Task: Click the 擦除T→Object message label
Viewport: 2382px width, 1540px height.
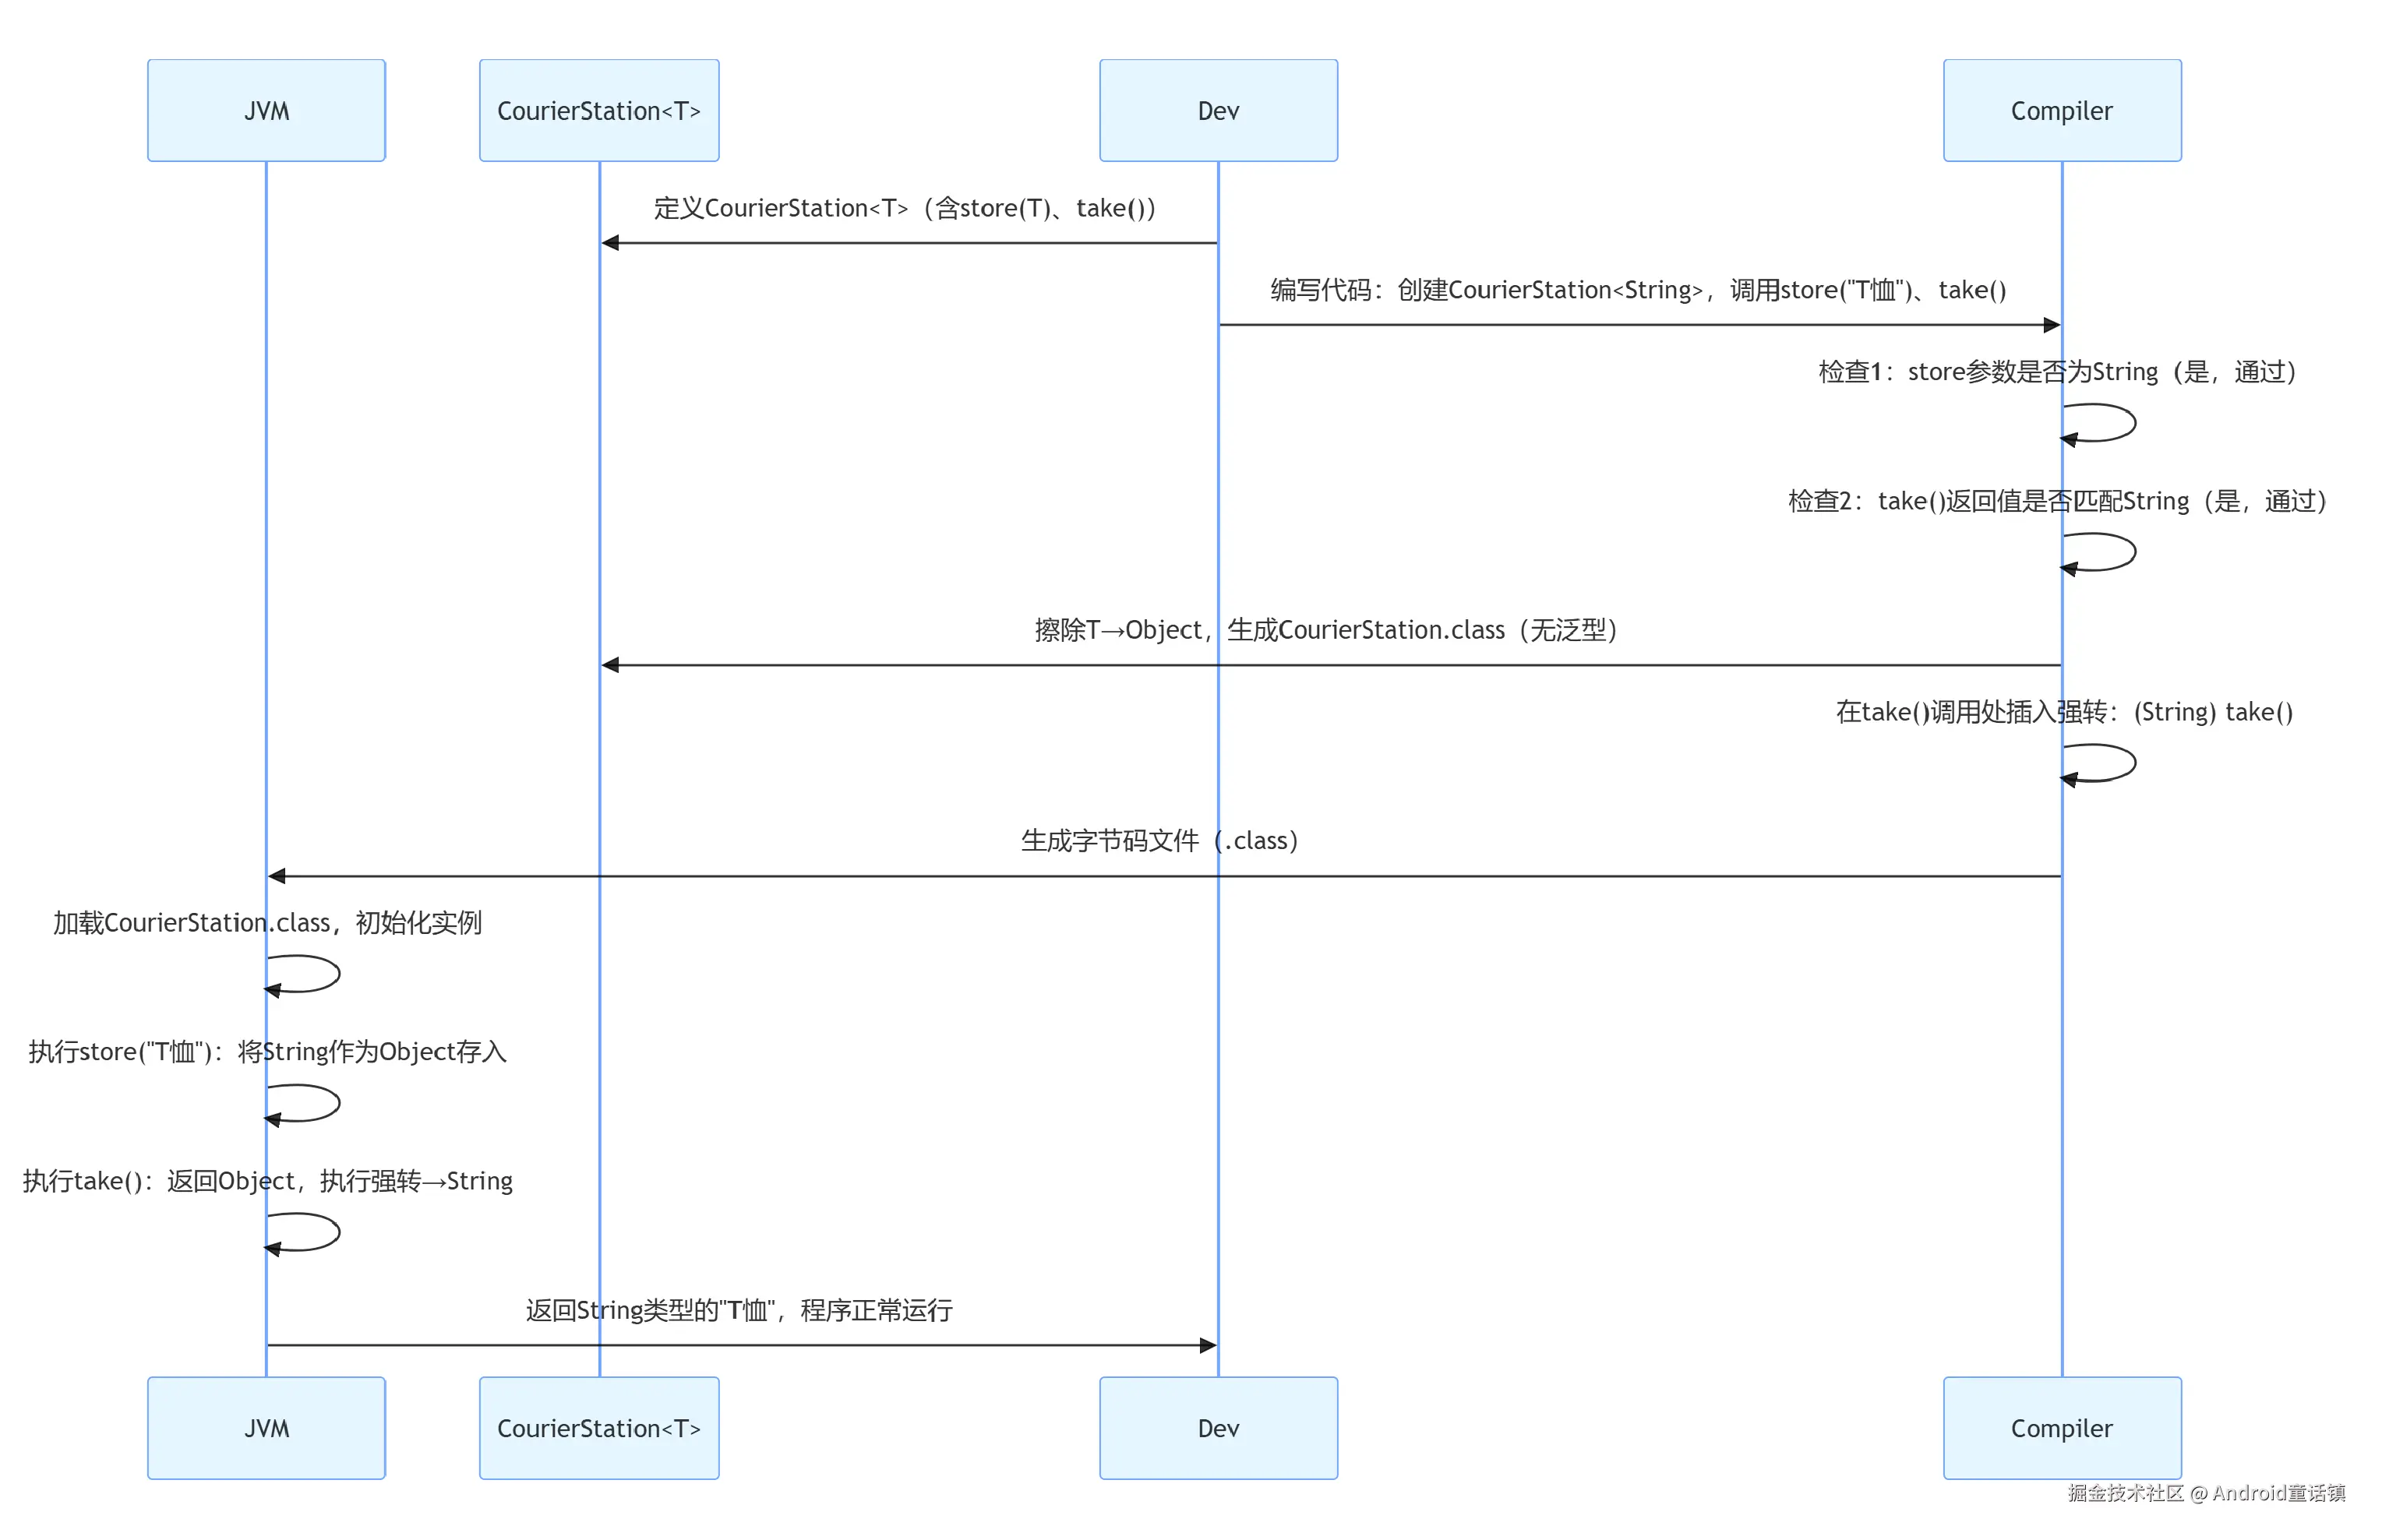Action: pyautogui.click(x=1325, y=630)
